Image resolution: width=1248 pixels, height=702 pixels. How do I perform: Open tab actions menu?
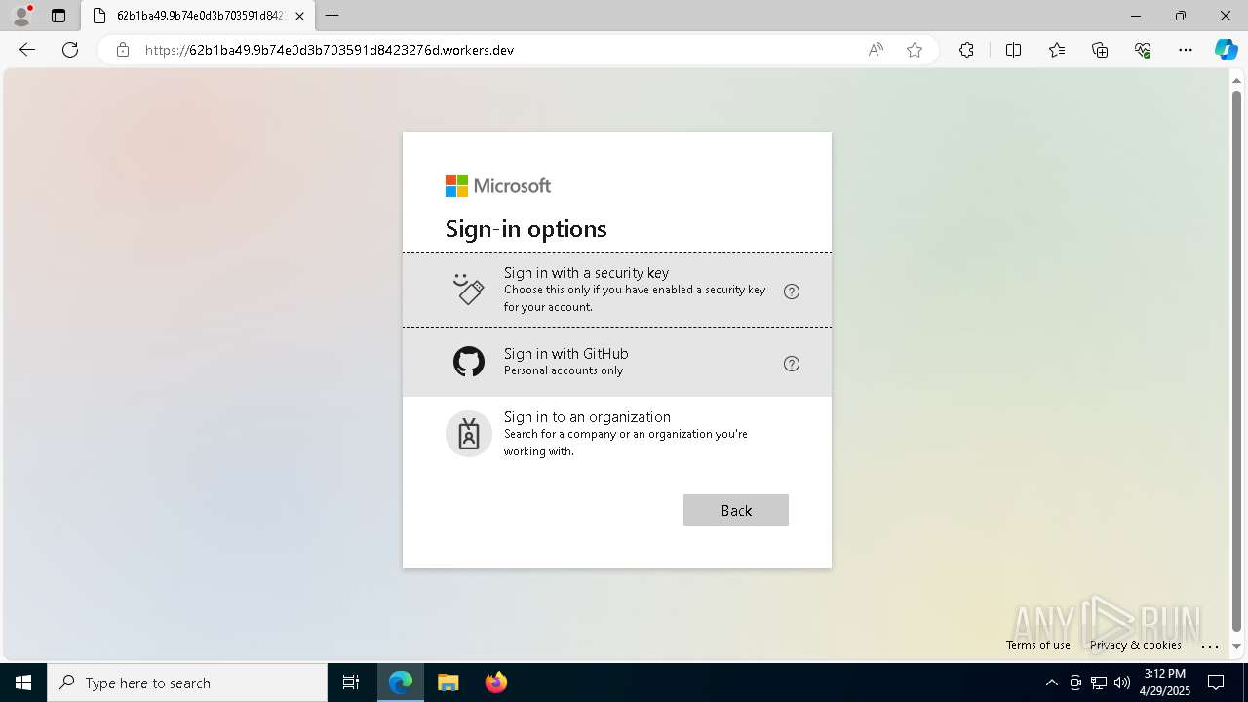coord(58,16)
